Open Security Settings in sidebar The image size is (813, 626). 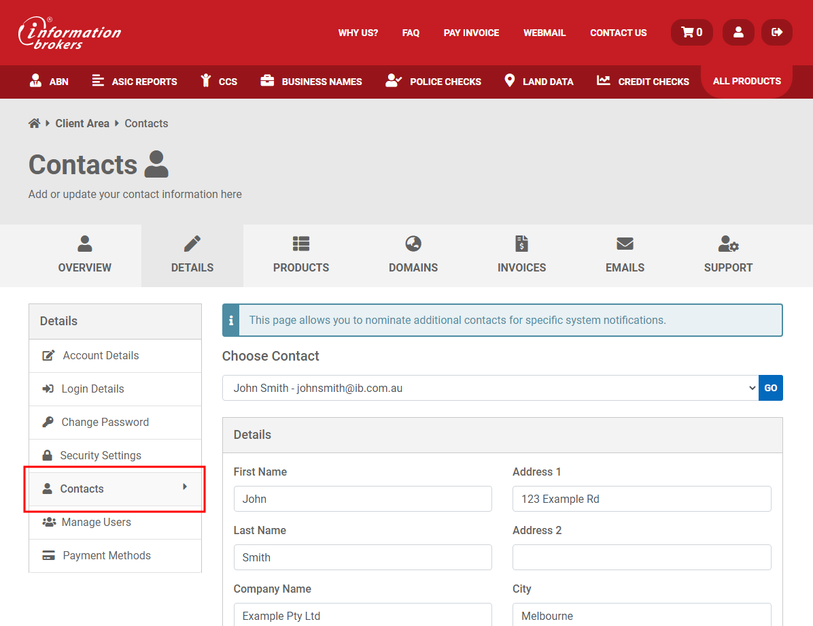(101, 455)
